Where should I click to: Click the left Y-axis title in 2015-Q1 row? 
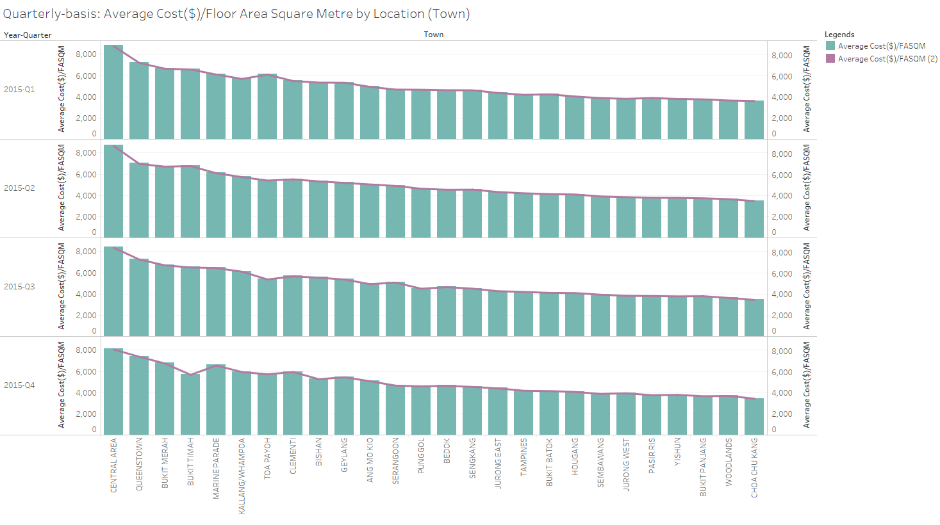click(x=62, y=89)
